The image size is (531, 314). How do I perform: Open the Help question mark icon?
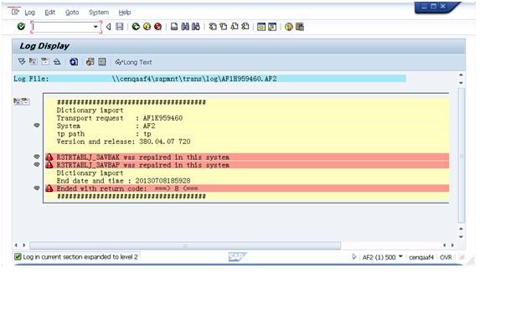click(288, 27)
